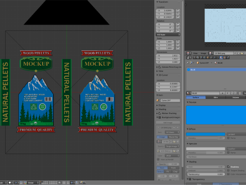
Task: Open the Image menu in image editor
Action: click(x=203, y=53)
